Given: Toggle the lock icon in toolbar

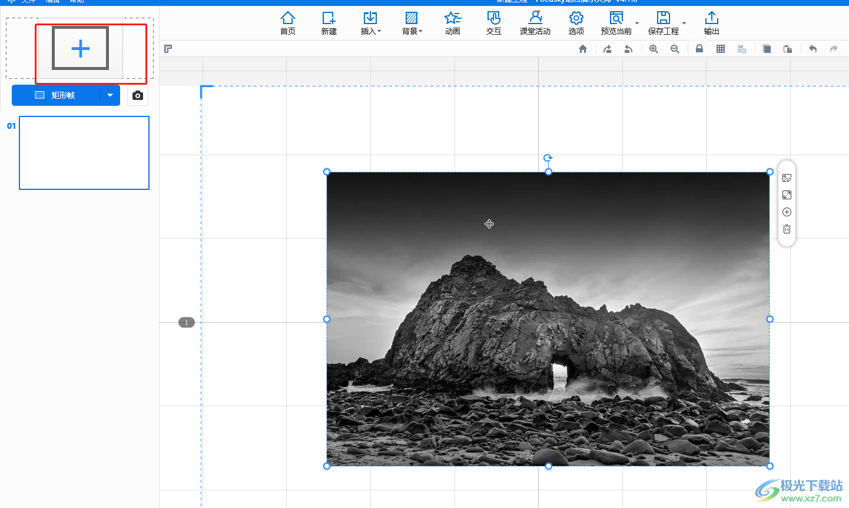Looking at the screenshot, I should tap(699, 49).
